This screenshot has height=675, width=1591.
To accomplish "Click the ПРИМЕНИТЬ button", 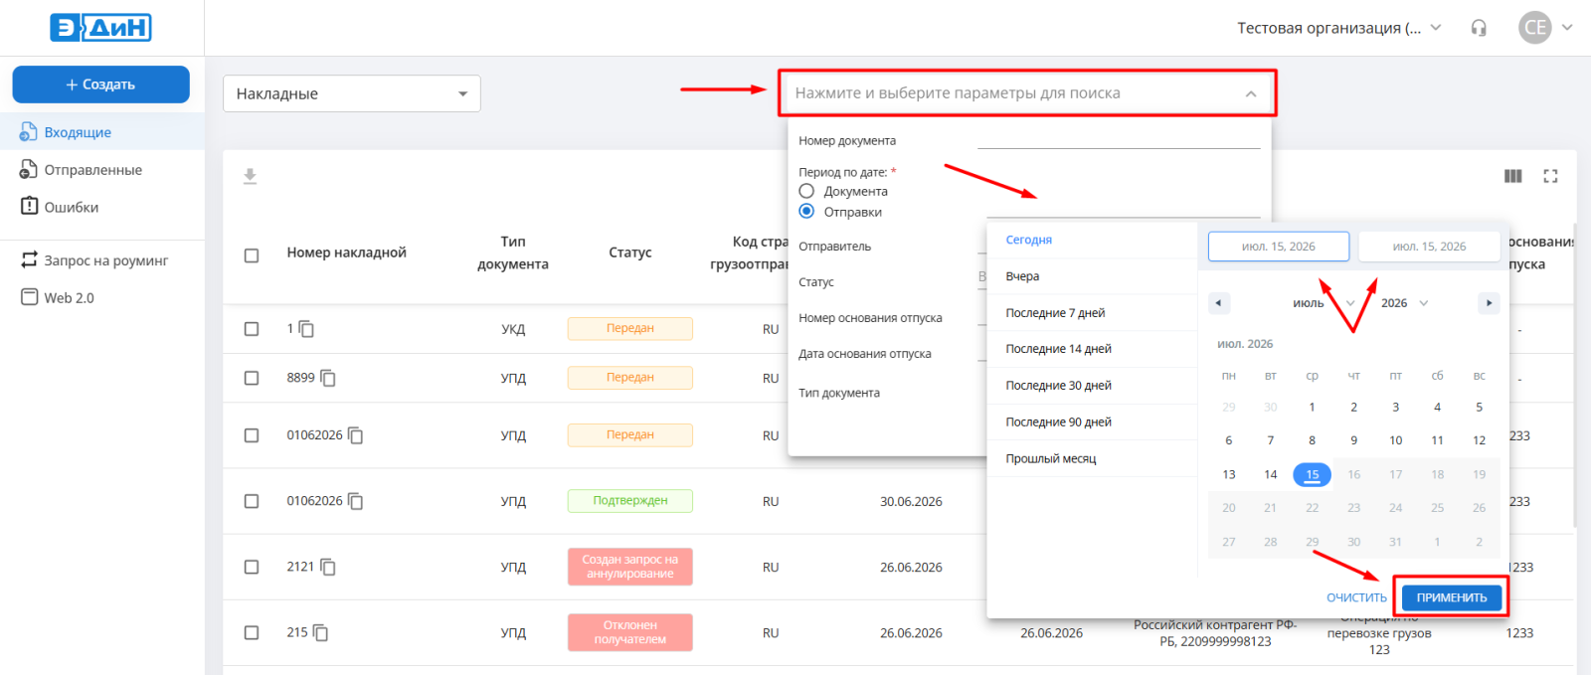I will click(1452, 597).
